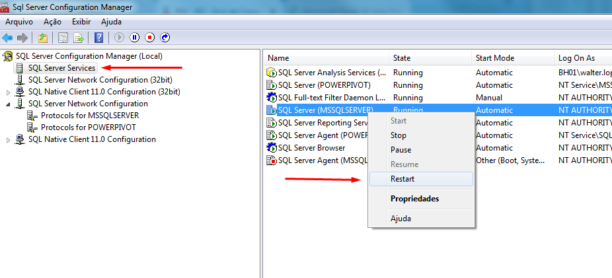Click the SQL Server (MSSQLSERVER) row icon

click(x=271, y=110)
